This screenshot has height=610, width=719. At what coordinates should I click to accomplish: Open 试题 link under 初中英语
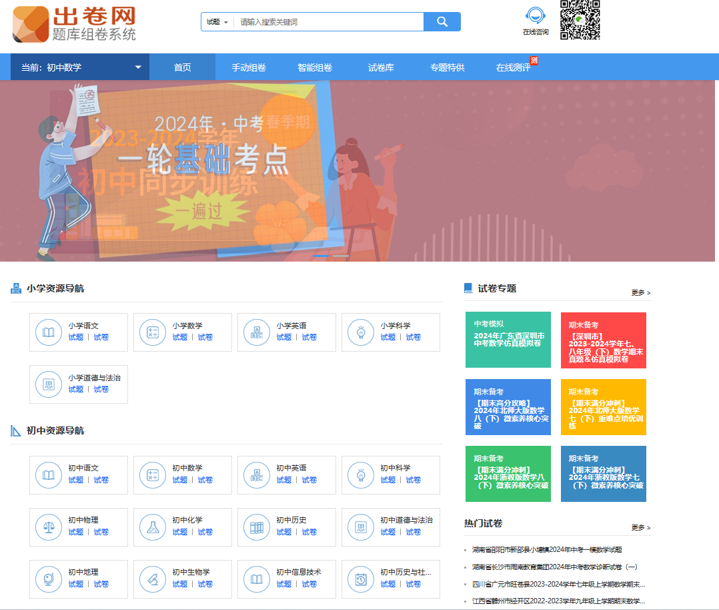click(284, 480)
